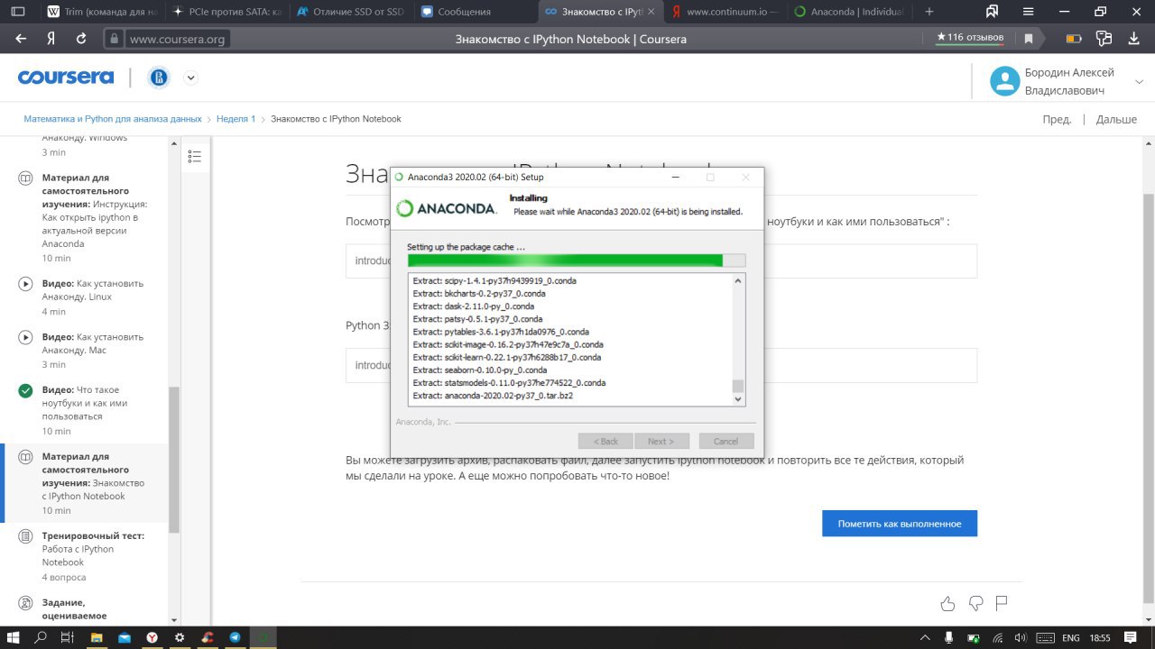1155x649 pixels.
Task: Switch to 'Отличие SSD от SSD' tab
Action: pos(349,12)
